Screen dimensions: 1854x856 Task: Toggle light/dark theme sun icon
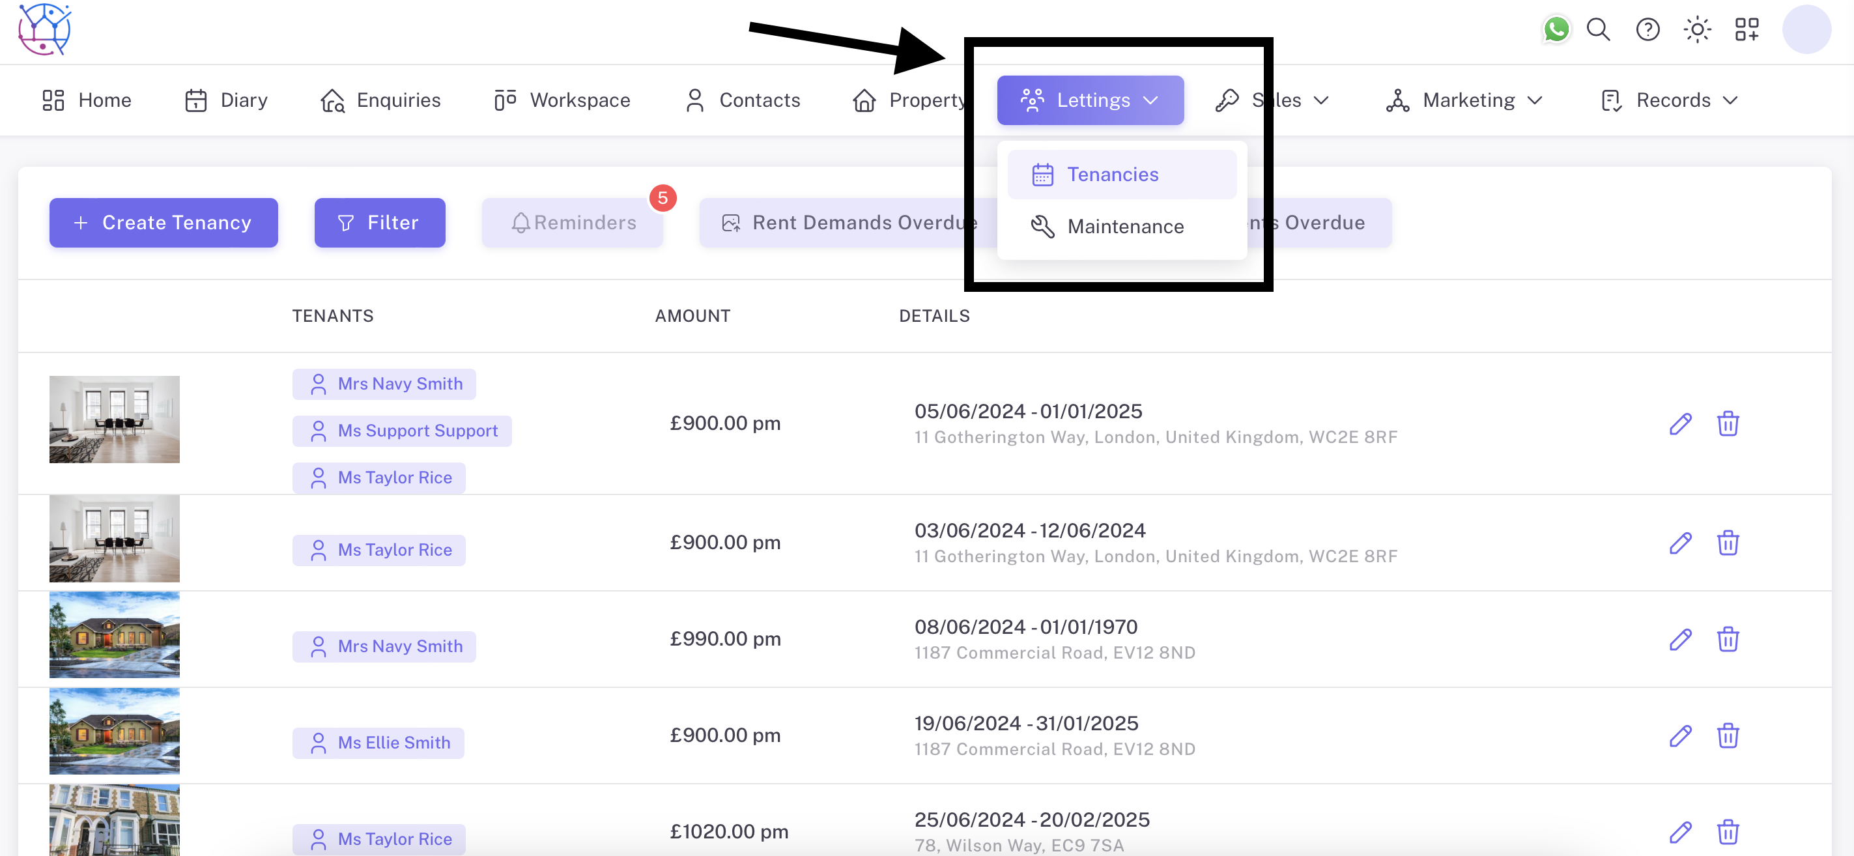click(x=1696, y=29)
